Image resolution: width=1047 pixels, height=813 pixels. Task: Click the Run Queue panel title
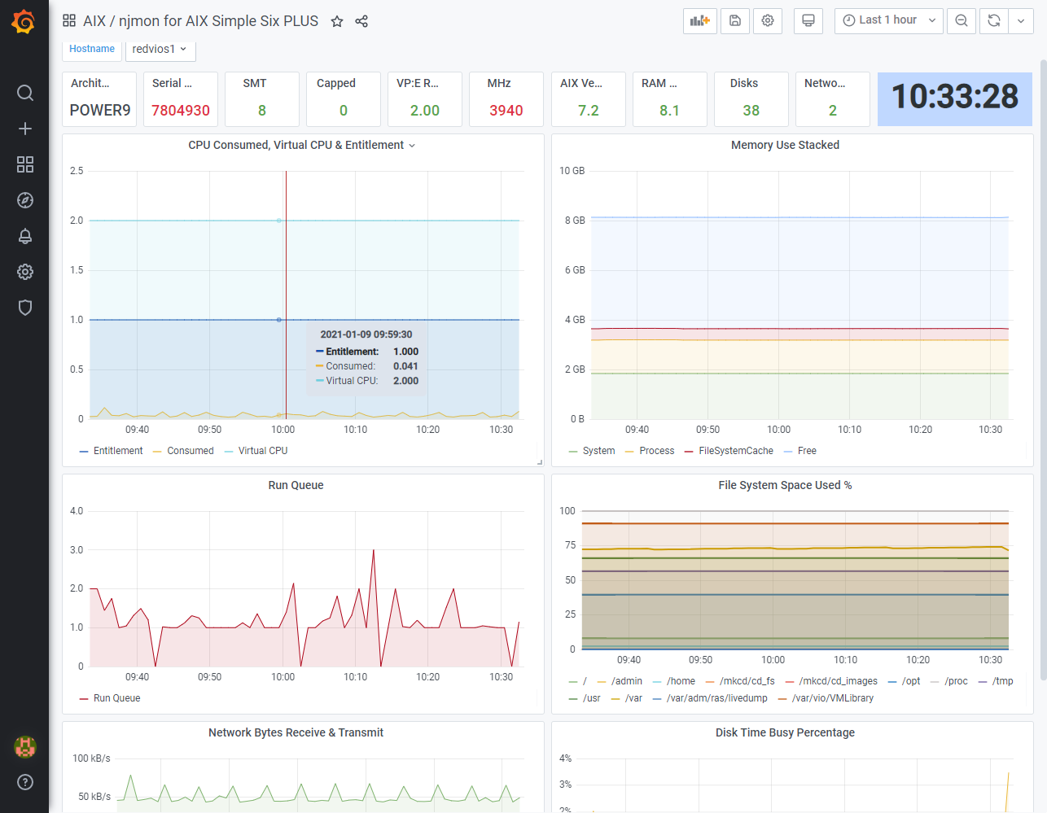pyautogui.click(x=296, y=485)
